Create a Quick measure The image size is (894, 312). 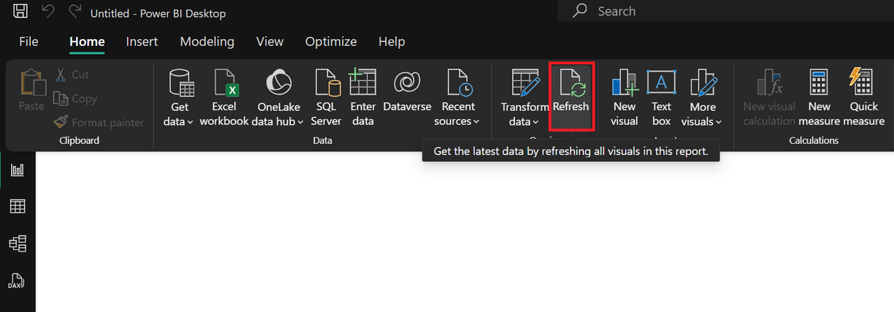[x=864, y=98]
